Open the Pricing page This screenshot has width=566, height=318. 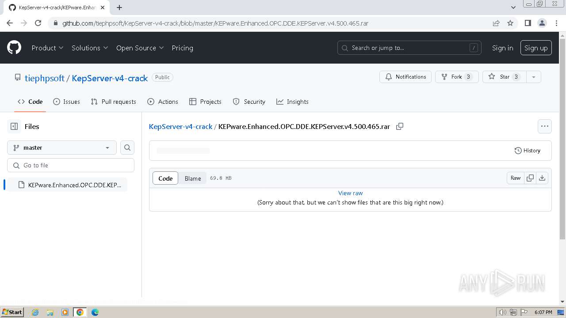tap(182, 48)
